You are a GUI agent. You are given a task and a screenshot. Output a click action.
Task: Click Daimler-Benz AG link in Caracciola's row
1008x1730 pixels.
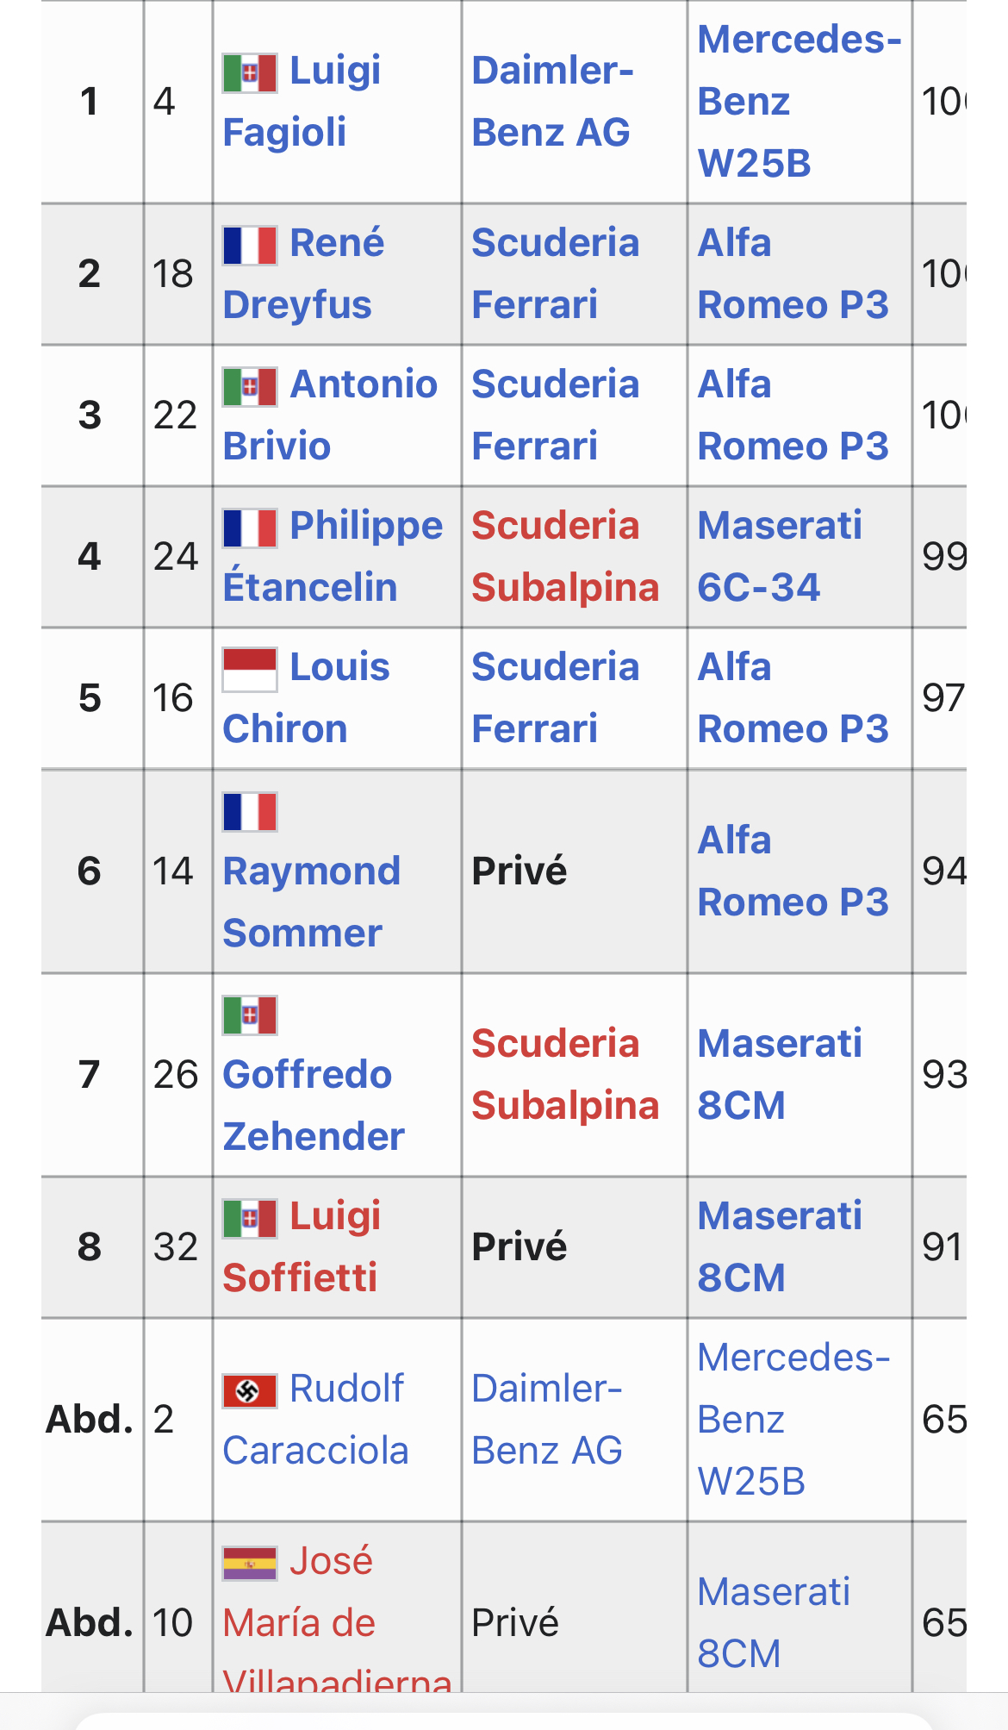click(x=547, y=1419)
